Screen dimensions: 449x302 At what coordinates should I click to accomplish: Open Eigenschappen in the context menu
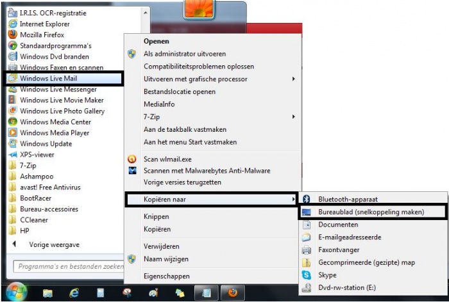167,276
